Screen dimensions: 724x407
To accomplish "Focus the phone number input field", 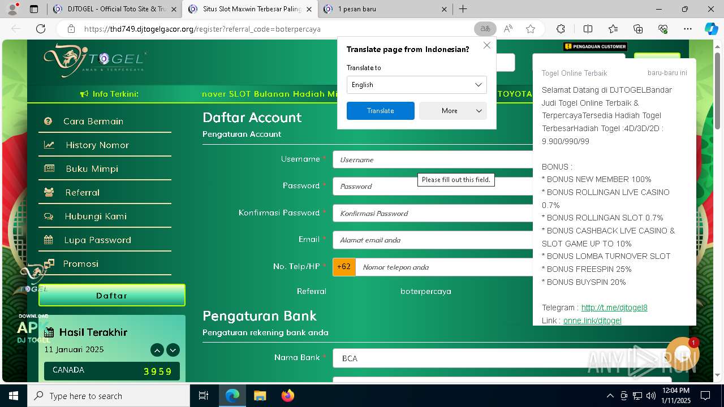I will coord(444,267).
